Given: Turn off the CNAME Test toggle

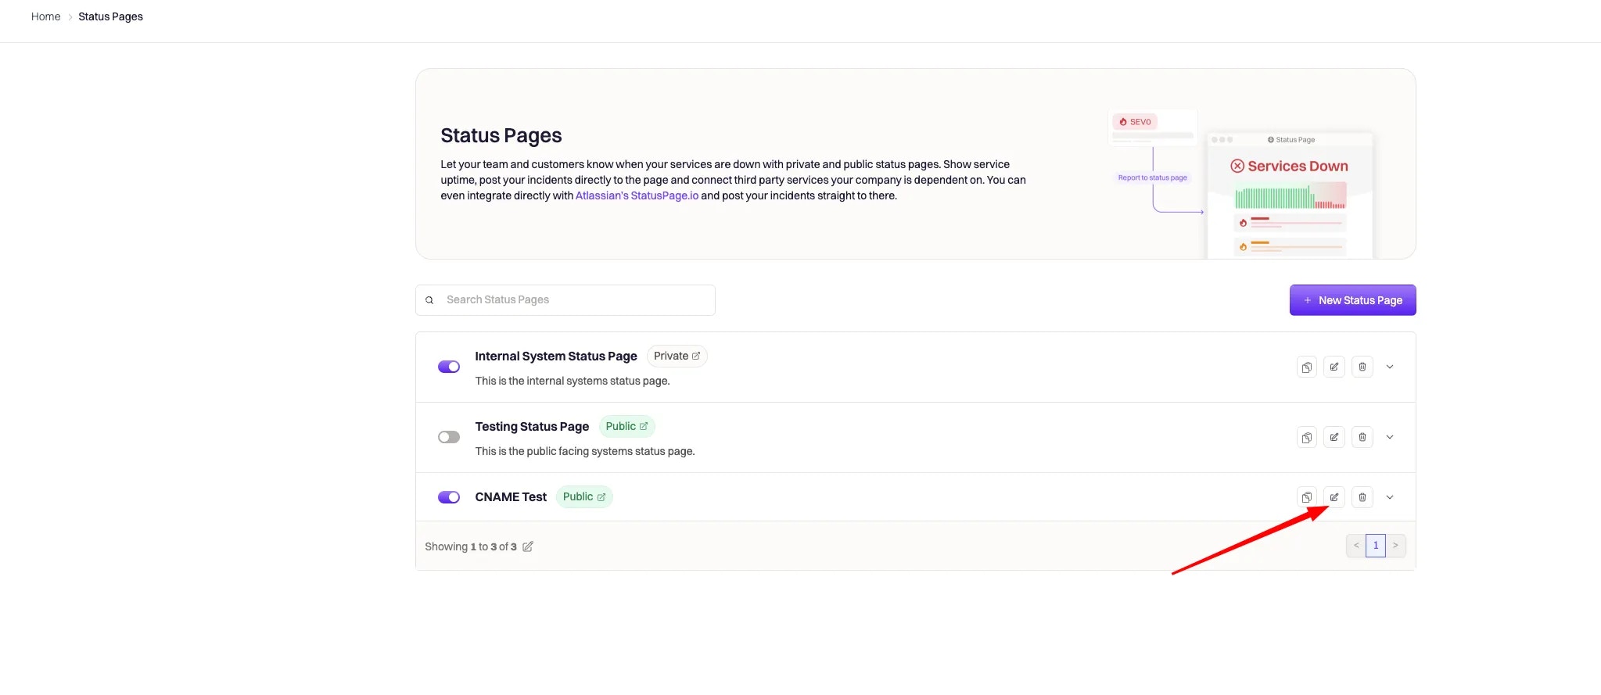Looking at the screenshot, I should coord(449,497).
